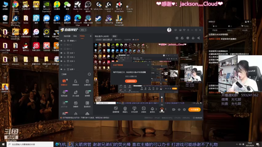The width and height of the screenshot is (262, 147).
Task: Open the 歌词助手 tool
Action: (x=87, y=104)
